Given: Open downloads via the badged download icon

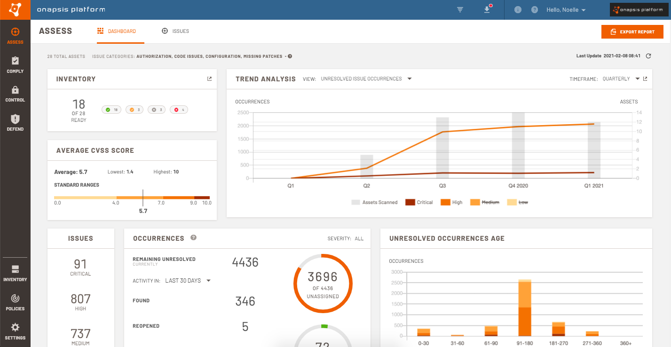Looking at the screenshot, I should pos(488,9).
